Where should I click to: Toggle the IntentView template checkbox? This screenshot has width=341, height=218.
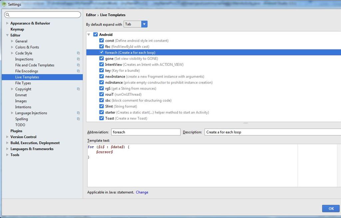[x=102, y=64]
